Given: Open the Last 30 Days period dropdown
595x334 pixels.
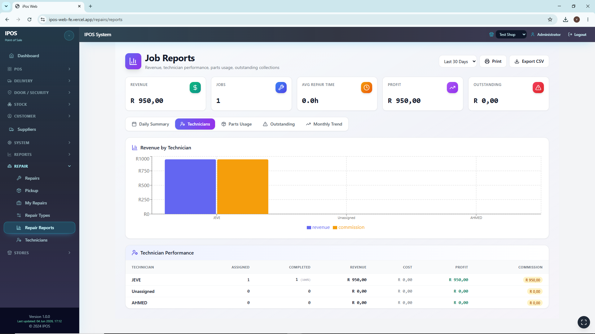Looking at the screenshot, I should (458, 61).
